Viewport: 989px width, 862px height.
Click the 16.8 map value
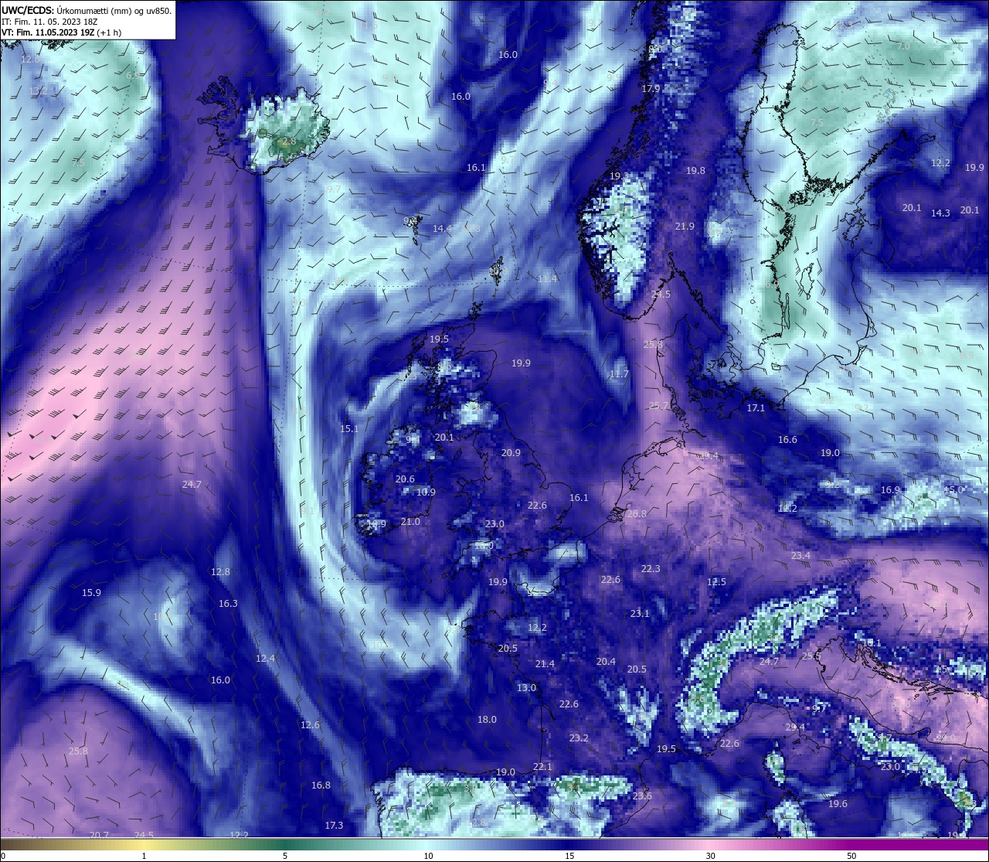tap(321, 785)
